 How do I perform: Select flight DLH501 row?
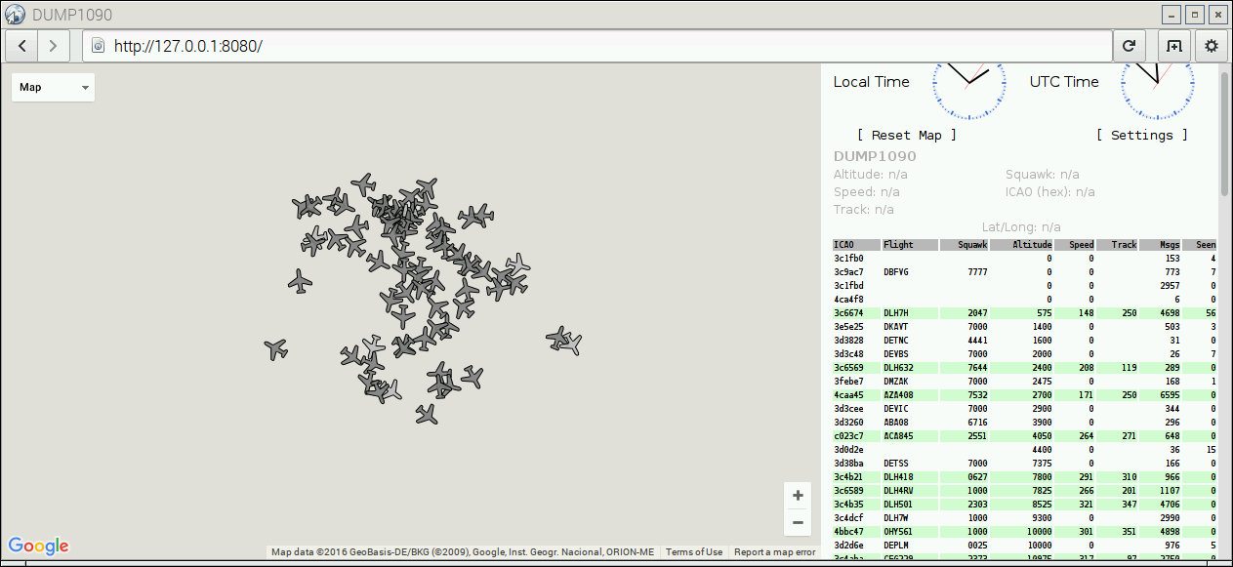click(1024, 505)
